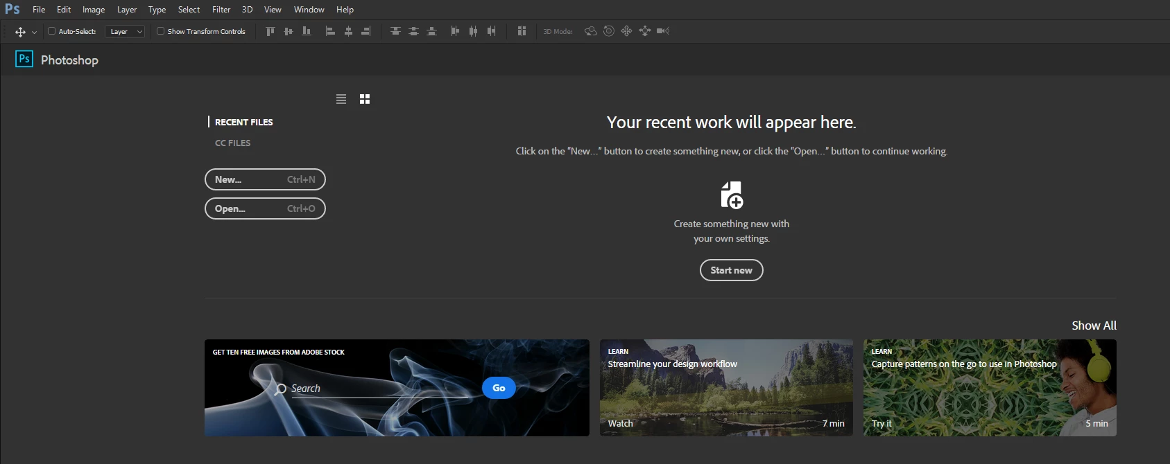Viewport: 1170px width, 464px height.
Task: Click '5 min' duration text
Action: tap(1096, 424)
